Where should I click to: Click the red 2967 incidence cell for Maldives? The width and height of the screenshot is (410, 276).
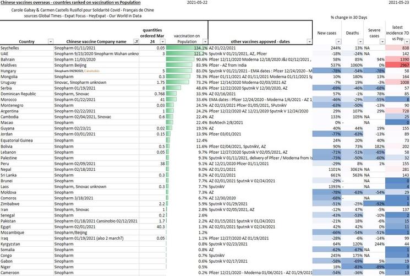(x=396, y=65)
